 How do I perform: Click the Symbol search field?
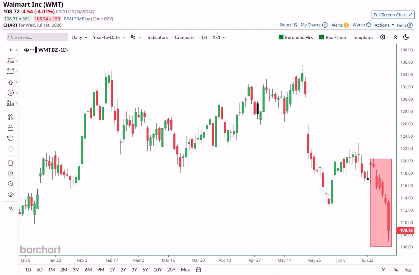[x=37, y=37]
